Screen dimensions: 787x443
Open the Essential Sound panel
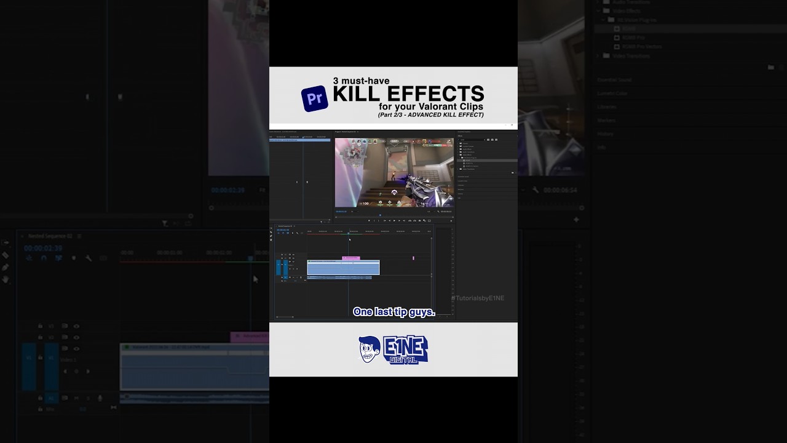tap(464, 177)
